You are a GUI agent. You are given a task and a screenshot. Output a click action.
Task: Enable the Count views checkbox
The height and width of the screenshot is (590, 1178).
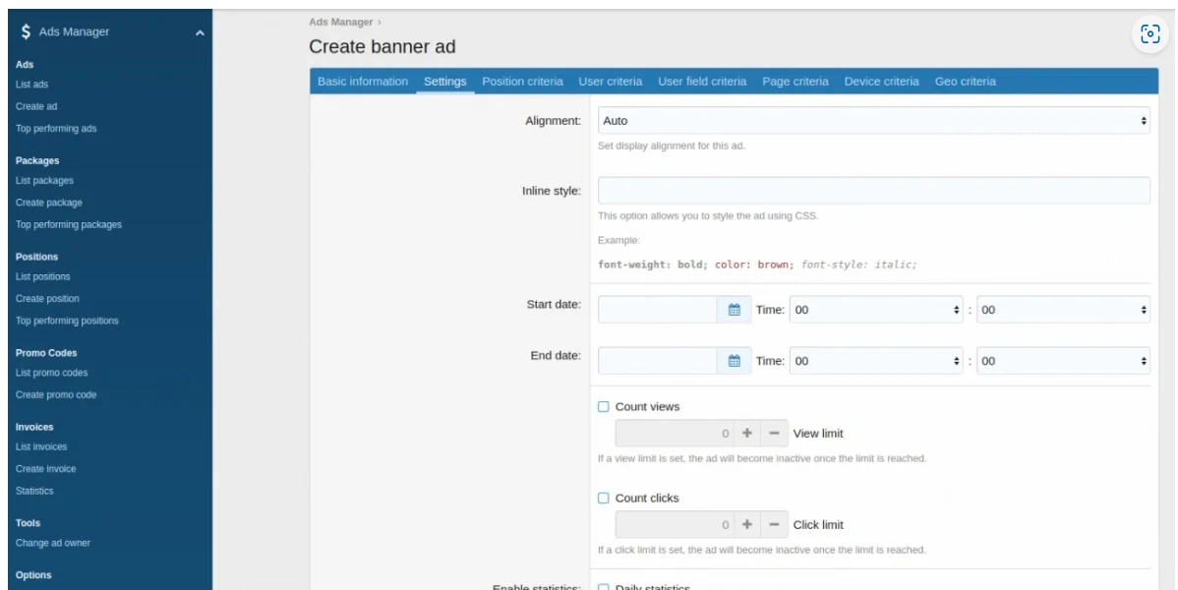click(604, 407)
